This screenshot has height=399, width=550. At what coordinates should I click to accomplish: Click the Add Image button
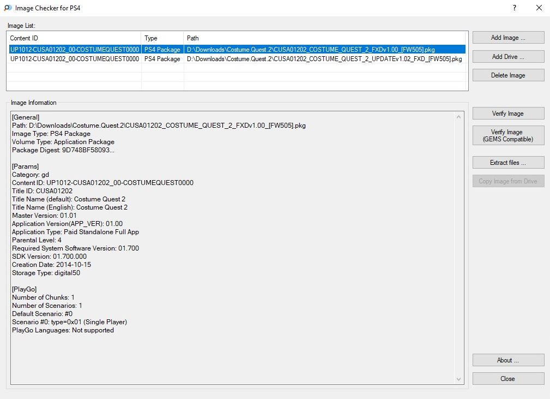[508, 38]
